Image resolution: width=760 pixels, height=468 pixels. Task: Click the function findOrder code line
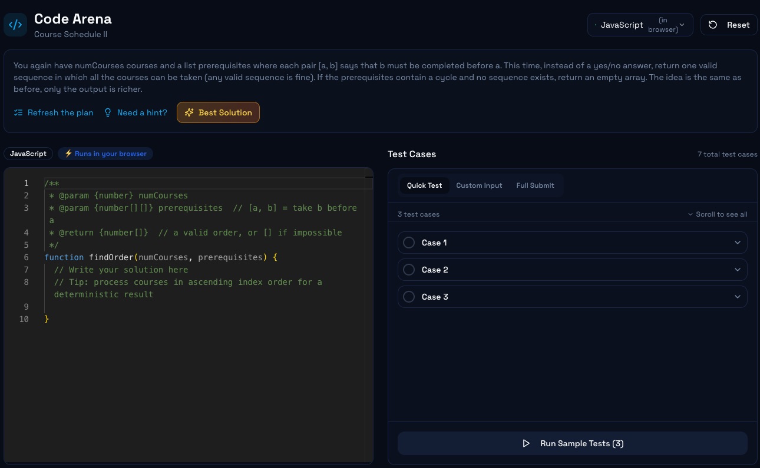click(x=160, y=257)
